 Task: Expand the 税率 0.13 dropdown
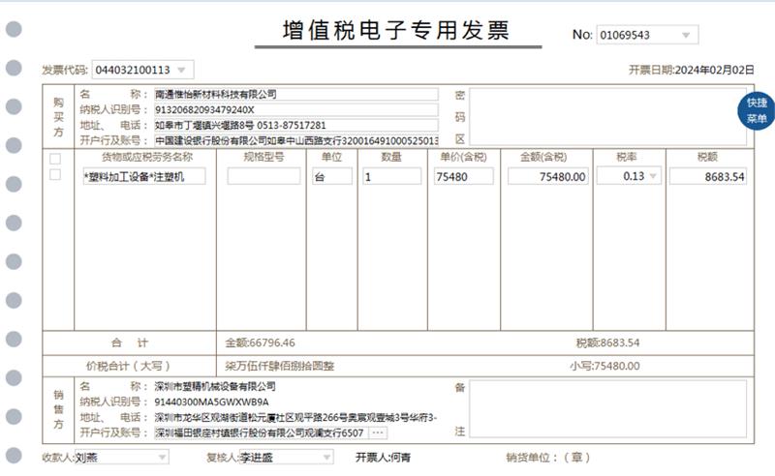point(652,176)
